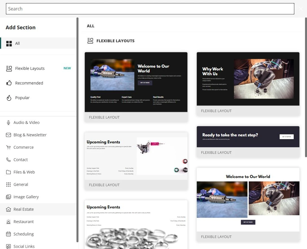Open the Contact phone icon
The image size is (307, 249).
[8, 160]
